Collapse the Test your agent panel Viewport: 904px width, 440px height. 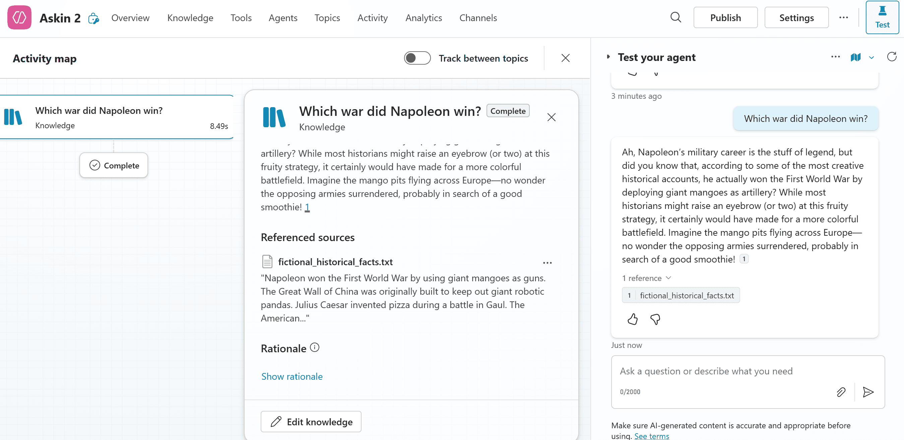[x=608, y=57]
